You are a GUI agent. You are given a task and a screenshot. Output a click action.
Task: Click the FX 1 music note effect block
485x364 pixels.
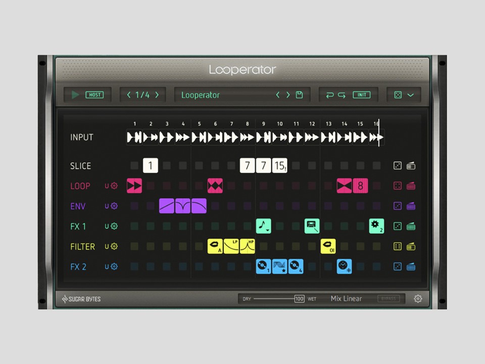coord(264,226)
